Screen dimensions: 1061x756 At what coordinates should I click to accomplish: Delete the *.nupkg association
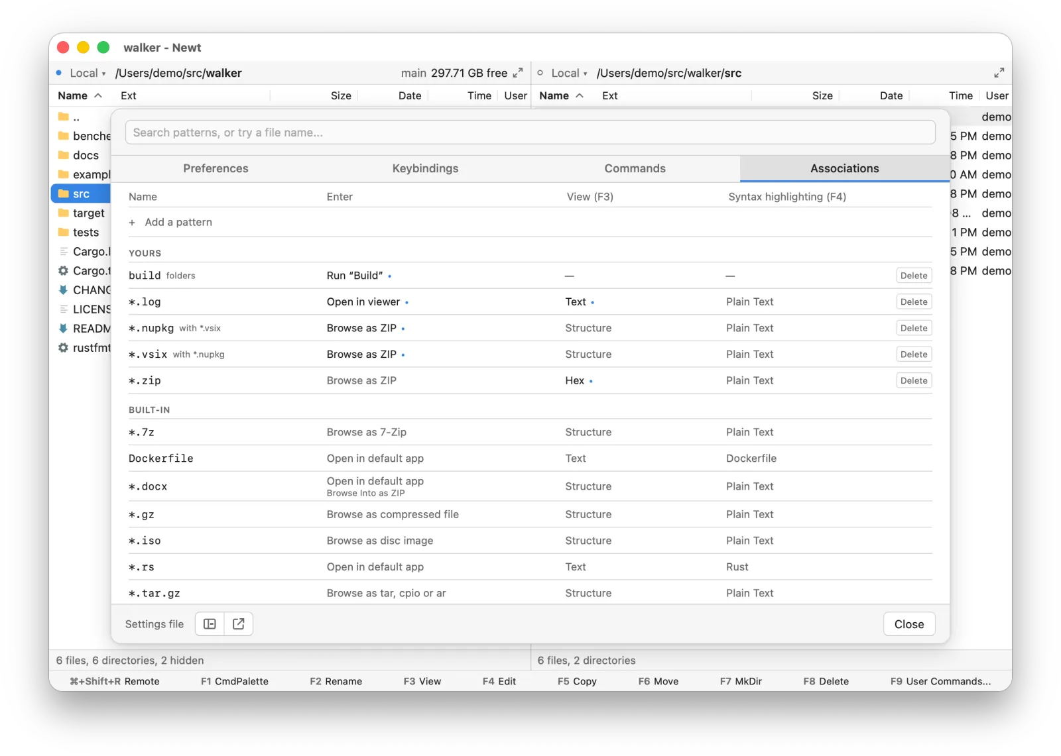[x=914, y=328]
